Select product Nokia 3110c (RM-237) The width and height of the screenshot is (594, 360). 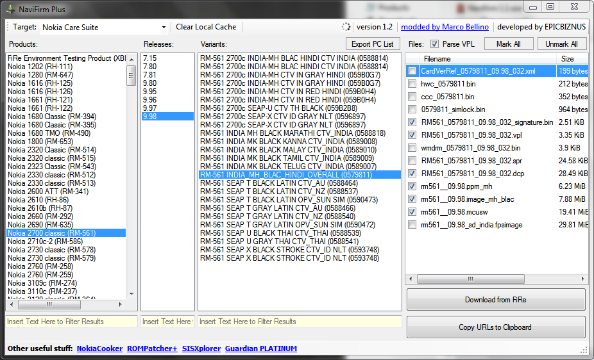(x=66, y=291)
